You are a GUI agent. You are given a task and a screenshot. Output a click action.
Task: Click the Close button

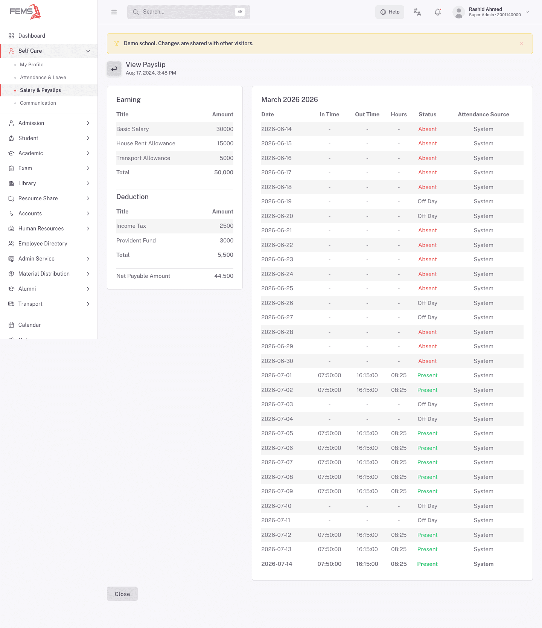coord(122,594)
